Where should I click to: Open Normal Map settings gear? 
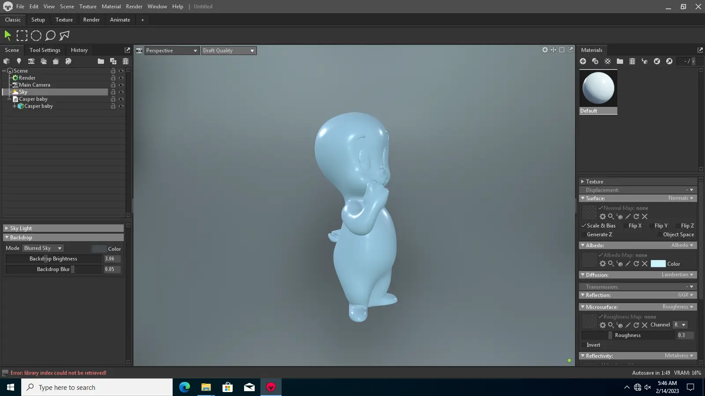tap(603, 216)
